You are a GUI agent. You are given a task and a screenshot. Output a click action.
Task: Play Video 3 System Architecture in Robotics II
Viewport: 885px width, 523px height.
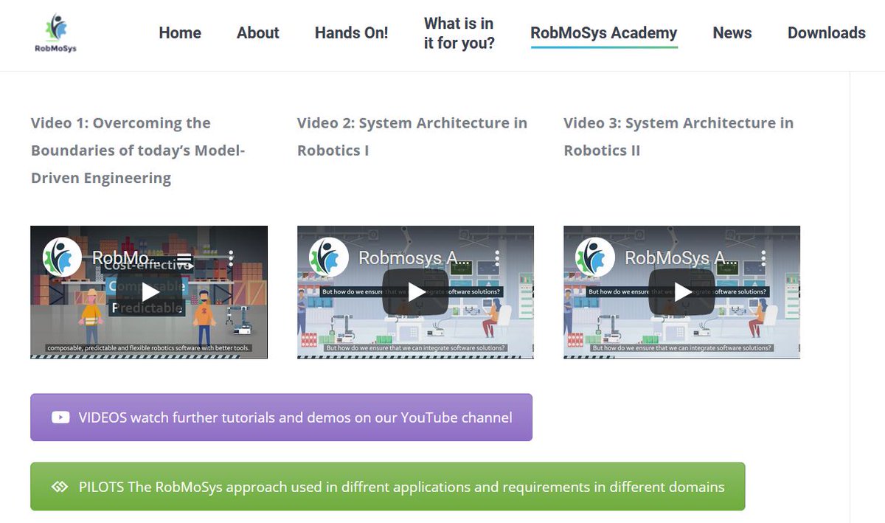[683, 291]
